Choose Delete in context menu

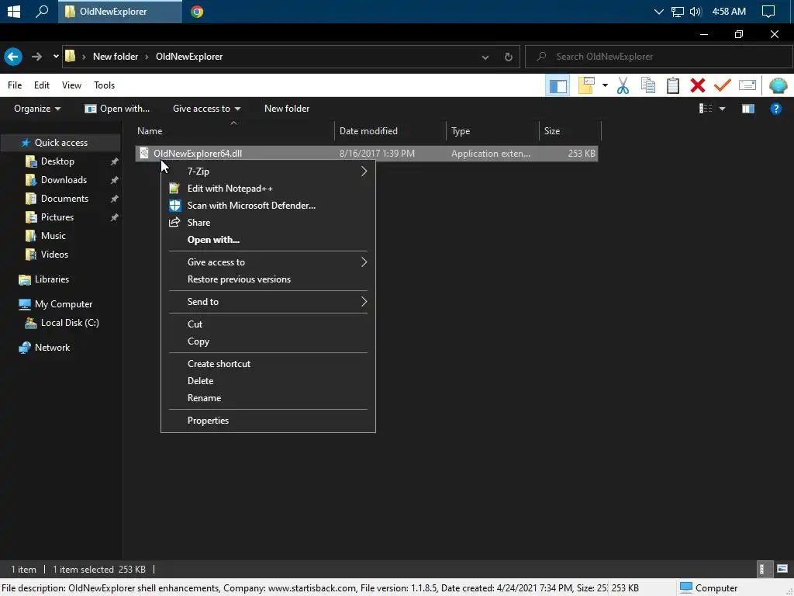coord(268,380)
